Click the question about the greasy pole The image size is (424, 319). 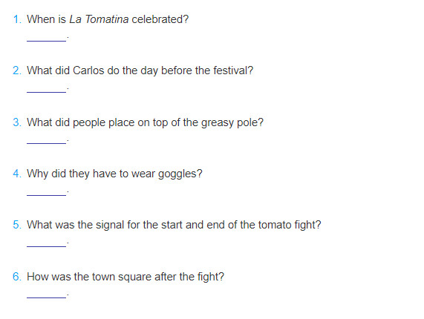[x=145, y=122]
